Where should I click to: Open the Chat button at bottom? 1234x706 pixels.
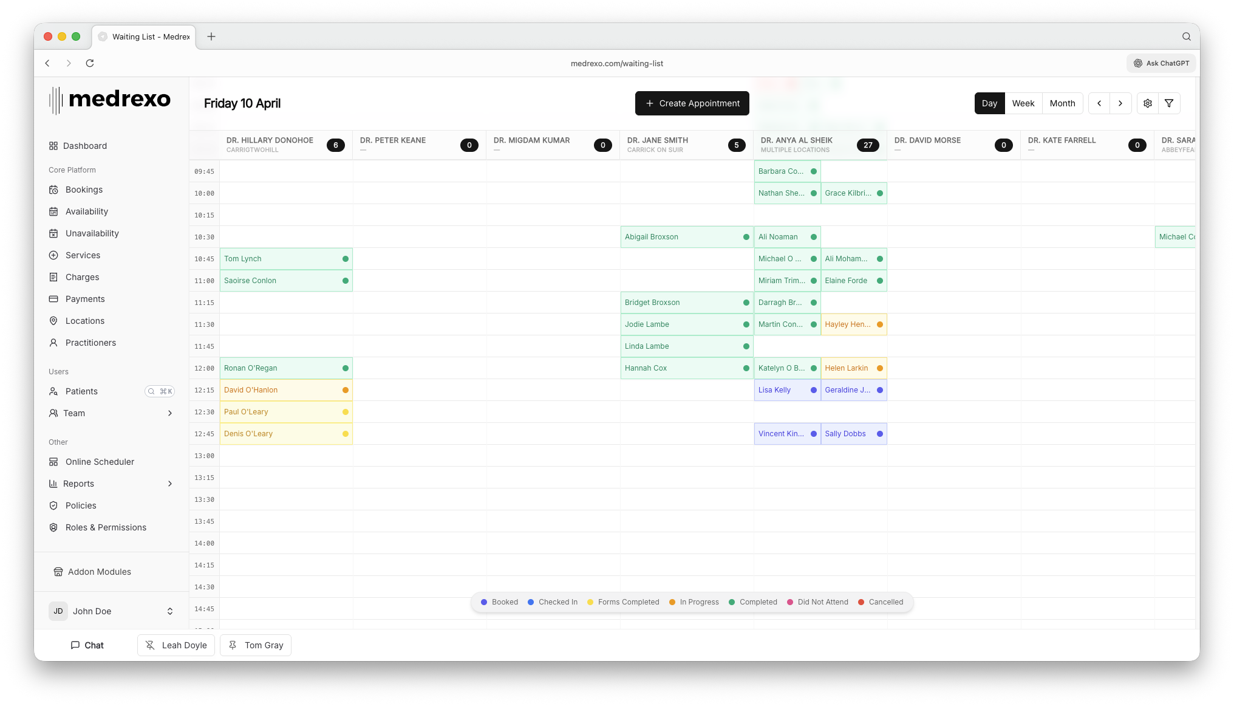87,645
